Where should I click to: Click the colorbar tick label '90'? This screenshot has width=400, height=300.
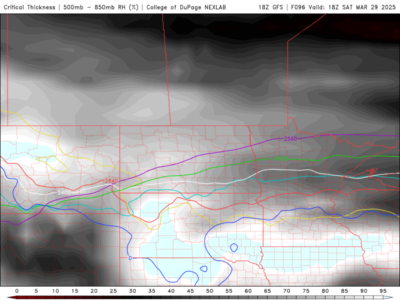(x=364, y=291)
